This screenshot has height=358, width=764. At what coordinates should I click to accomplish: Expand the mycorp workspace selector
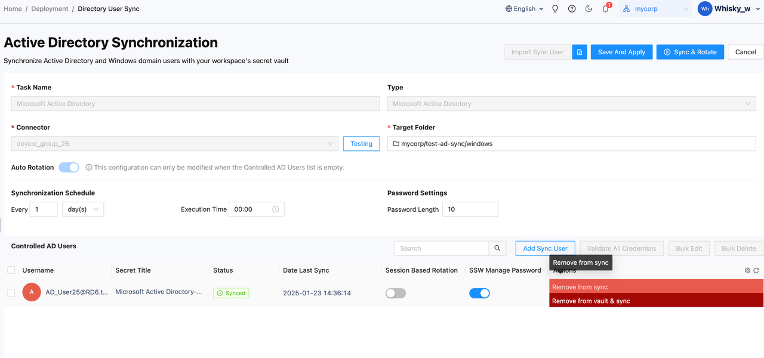pyautogui.click(x=655, y=9)
